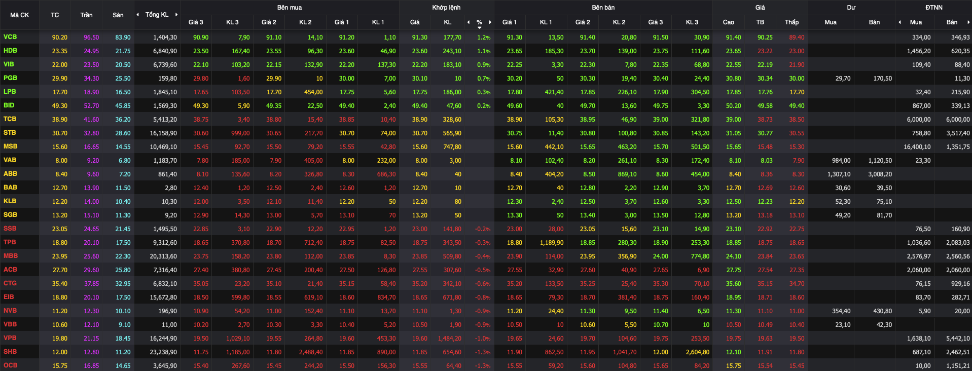The width and height of the screenshot is (972, 371).
Task: Open the SHB stock symbol
Action: (x=10, y=352)
